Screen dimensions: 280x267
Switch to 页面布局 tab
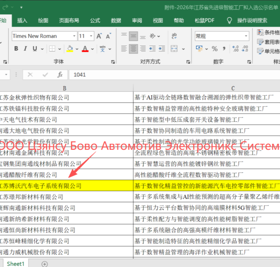[69, 21]
